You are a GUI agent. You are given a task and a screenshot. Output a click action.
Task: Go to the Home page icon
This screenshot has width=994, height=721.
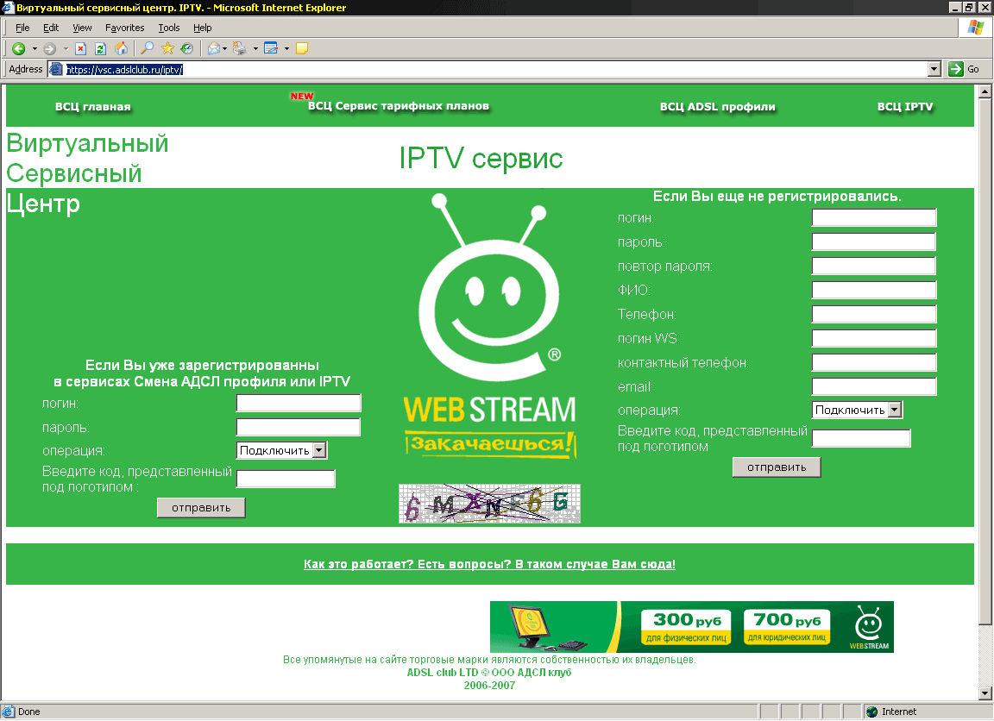121,49
